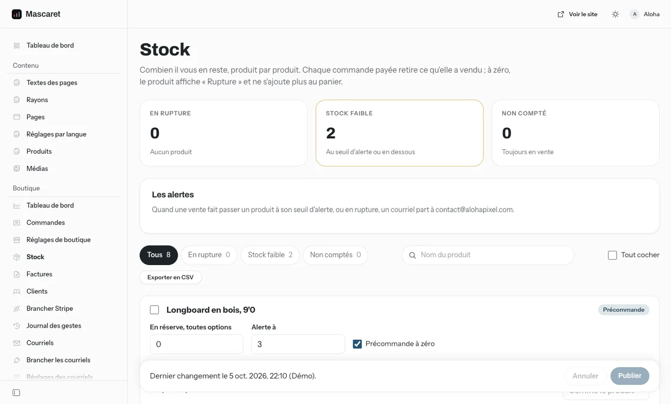Image resolution: width=671 pixels, height=404 pixels.
Task: Click the Publier button
Action: [x=630, y=376]
